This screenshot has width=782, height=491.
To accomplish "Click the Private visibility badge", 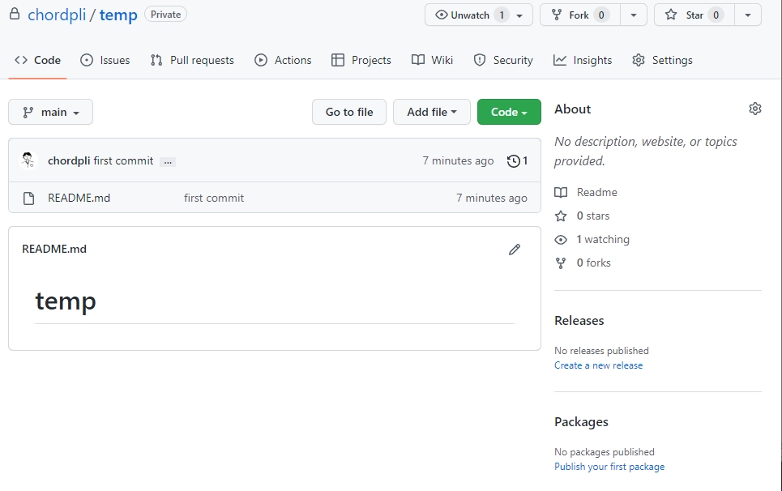I will point(165,15).
